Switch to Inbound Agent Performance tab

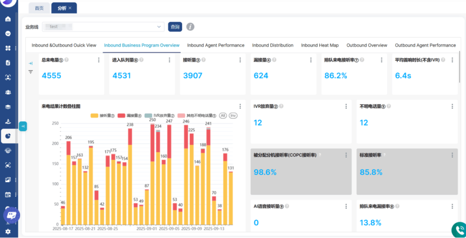(x=216, y=45)
